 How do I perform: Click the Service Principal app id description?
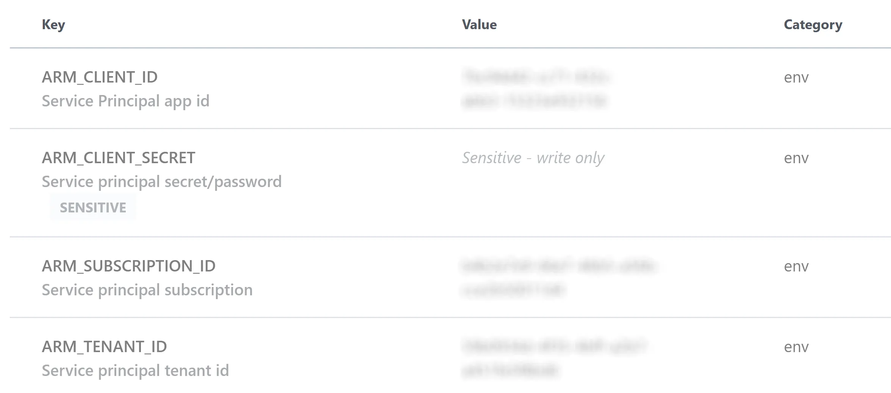tap(126, 101)
